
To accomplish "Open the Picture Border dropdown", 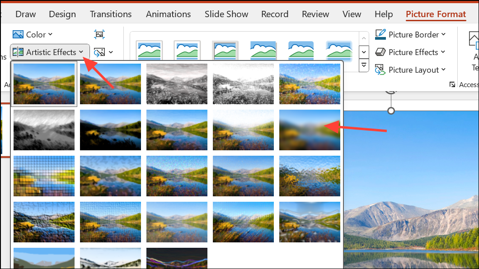I will coord(410,34).
